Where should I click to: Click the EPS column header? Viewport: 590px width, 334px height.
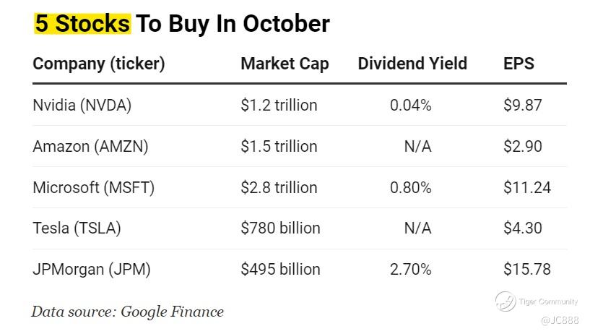pos(519,64)
